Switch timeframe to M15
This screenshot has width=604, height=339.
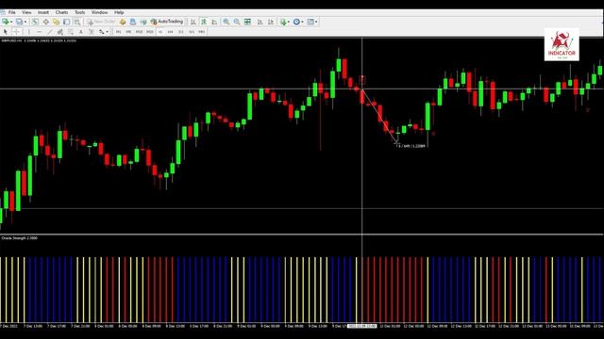pos(139,31)
